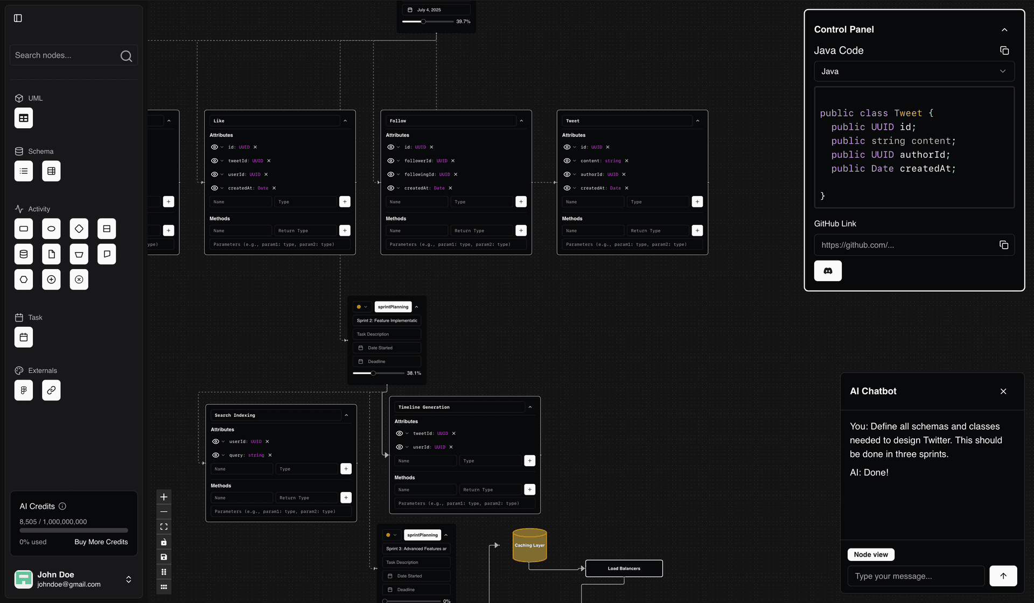1034x603 pixels.
Task: Open the Java language dropdown
Action: click(914, 71)
